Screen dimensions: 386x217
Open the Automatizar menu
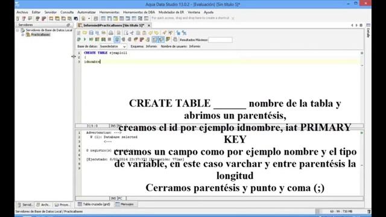[x=86, y=12]
